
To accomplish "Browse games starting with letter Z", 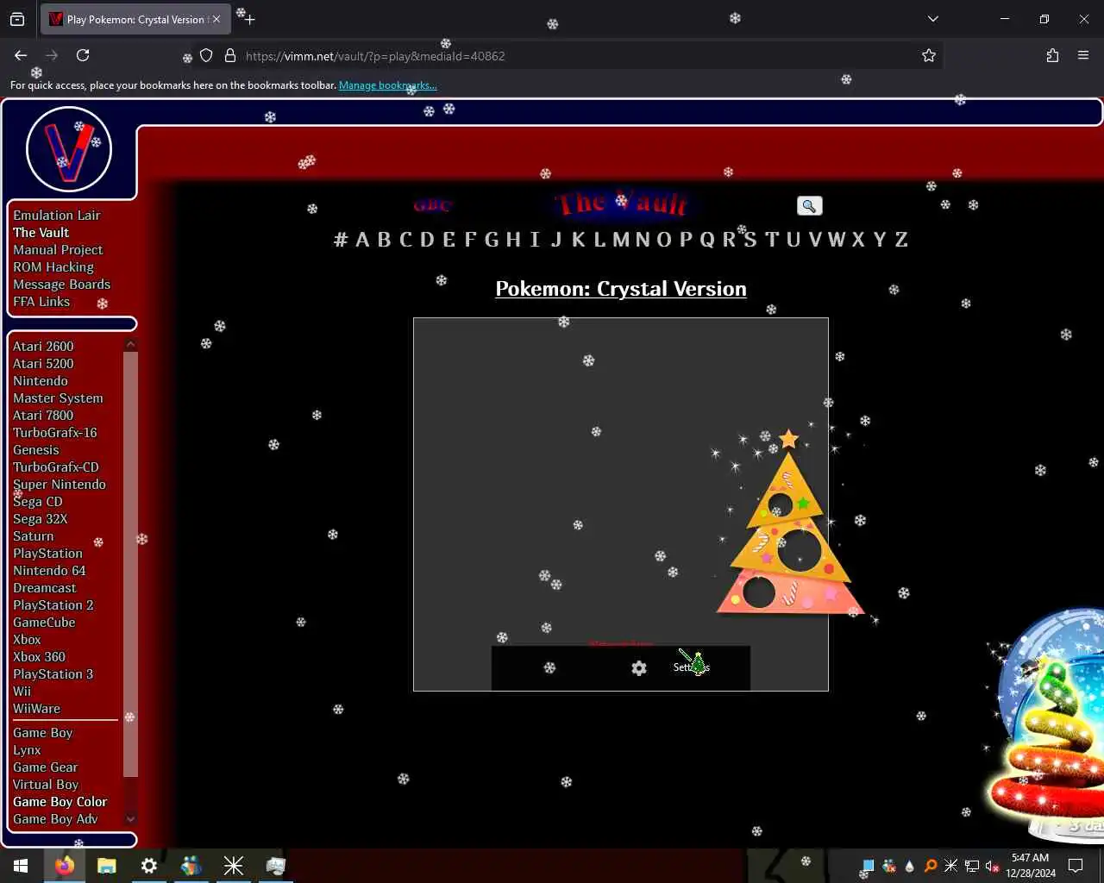I will click(x=901, y=240).
